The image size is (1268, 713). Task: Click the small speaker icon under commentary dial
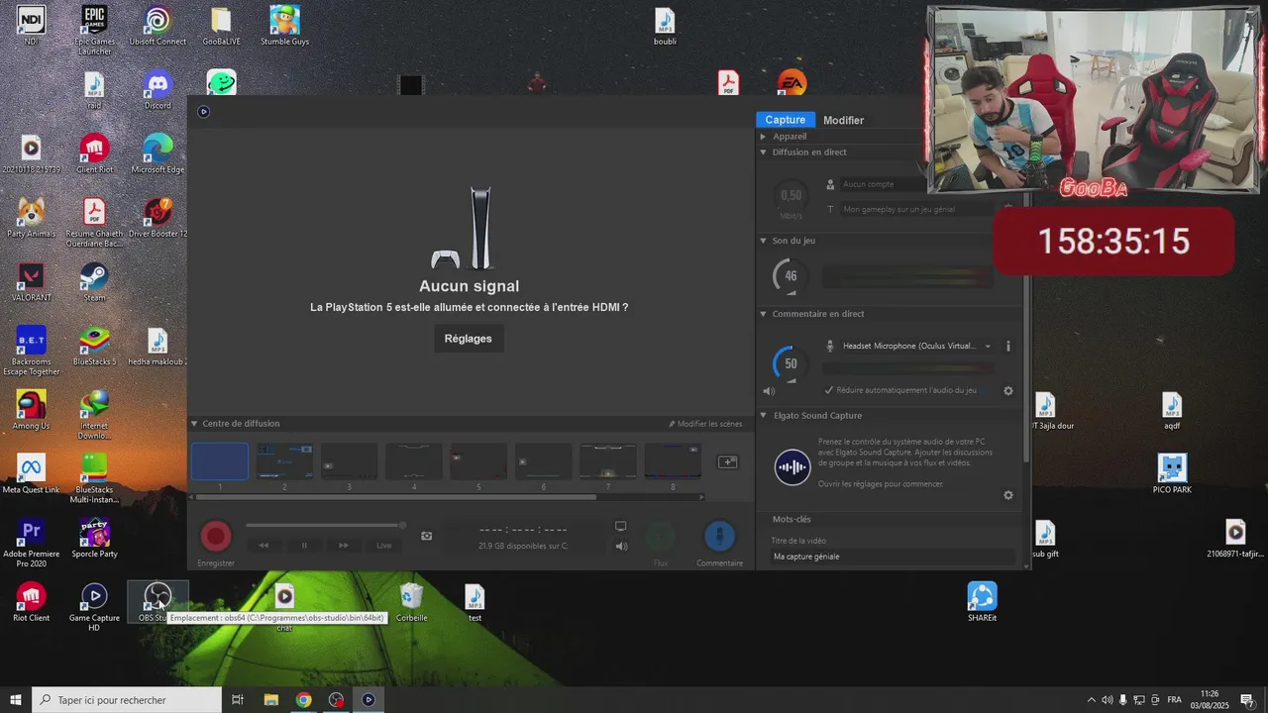coord(769,391)
